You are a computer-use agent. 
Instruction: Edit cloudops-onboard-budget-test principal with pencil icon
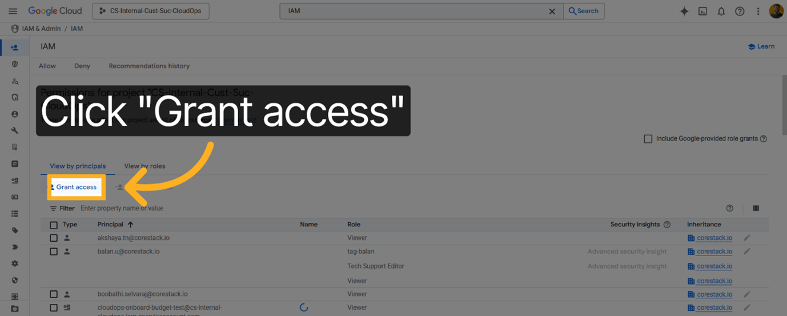pos(747,307)
